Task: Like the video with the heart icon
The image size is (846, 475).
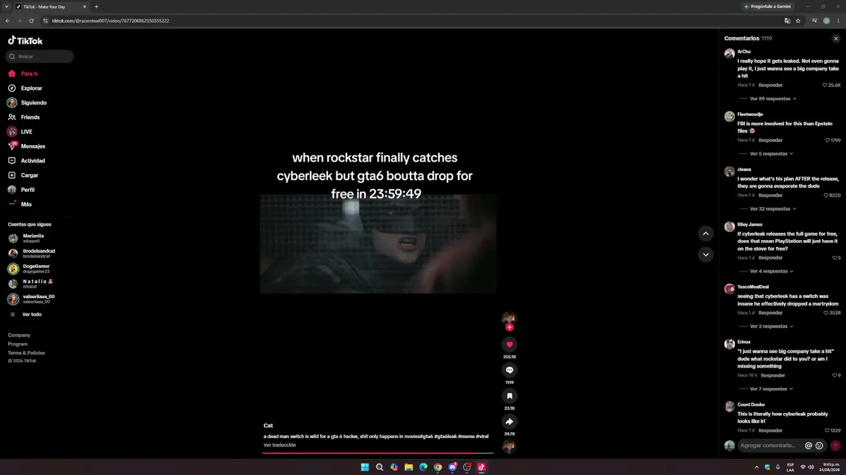Action: [510, 344]
